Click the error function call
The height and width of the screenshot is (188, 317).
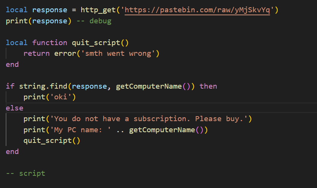pyautogui.click(x=65, y=53)
